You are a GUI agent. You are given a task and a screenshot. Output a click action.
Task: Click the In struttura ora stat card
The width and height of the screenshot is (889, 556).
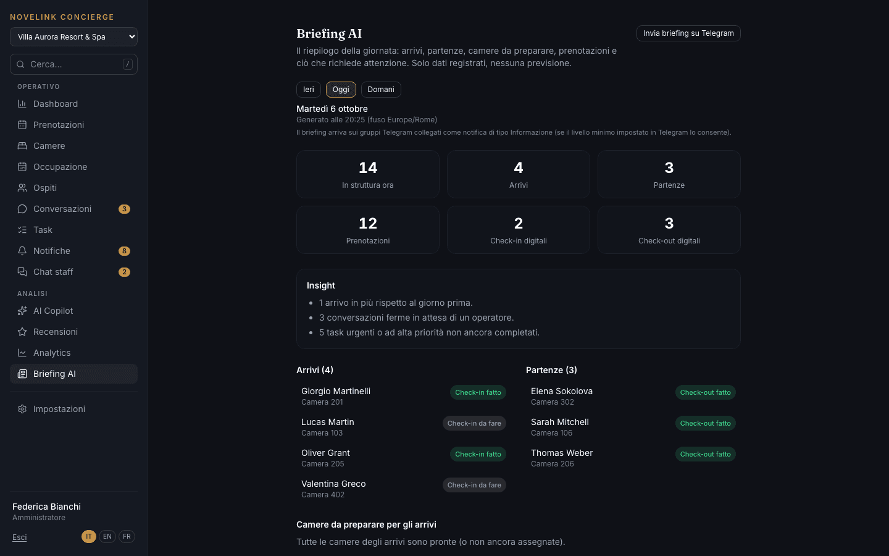[368, 174]
